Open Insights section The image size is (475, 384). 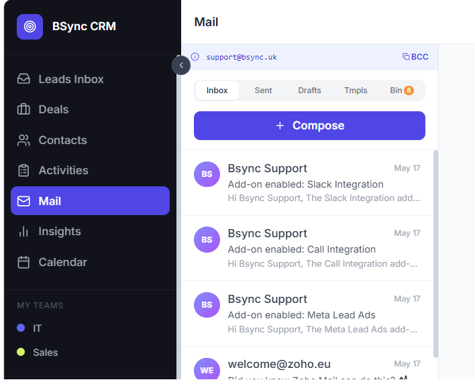[x=91, y=231]
